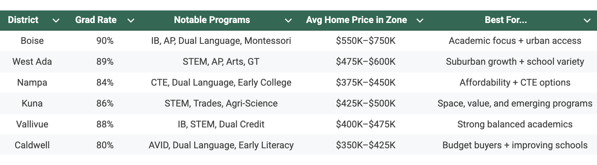Select the Best For... header label

[506, 20]
